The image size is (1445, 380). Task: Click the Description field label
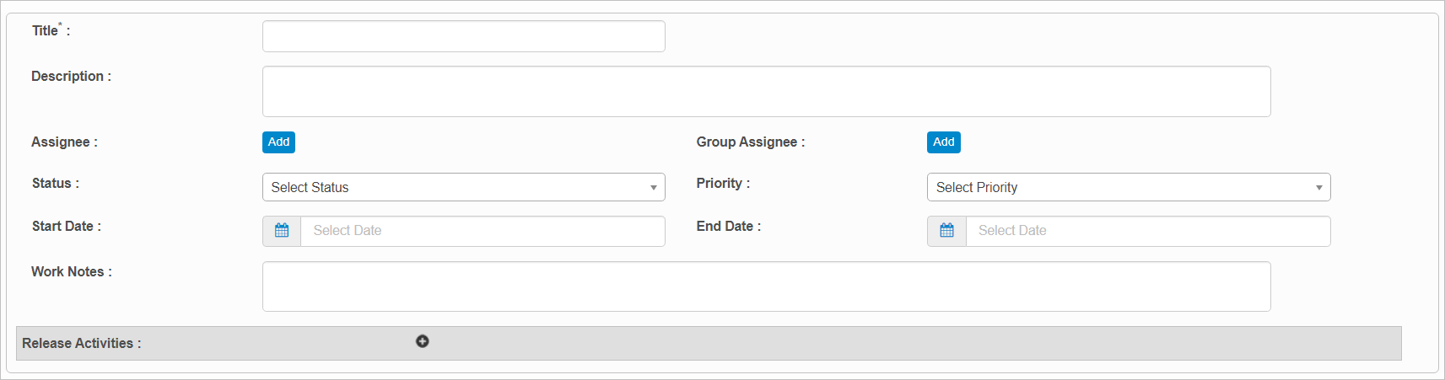pos(71,77)
